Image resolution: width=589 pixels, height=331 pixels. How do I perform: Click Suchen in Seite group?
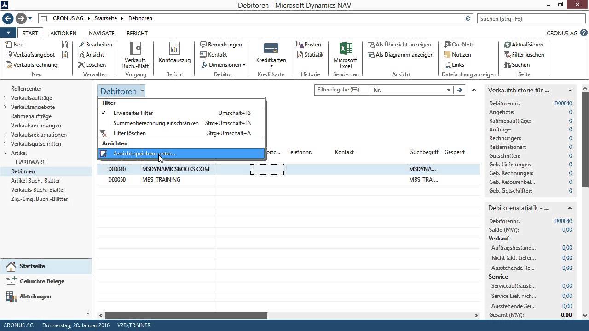tap(517, 65)
